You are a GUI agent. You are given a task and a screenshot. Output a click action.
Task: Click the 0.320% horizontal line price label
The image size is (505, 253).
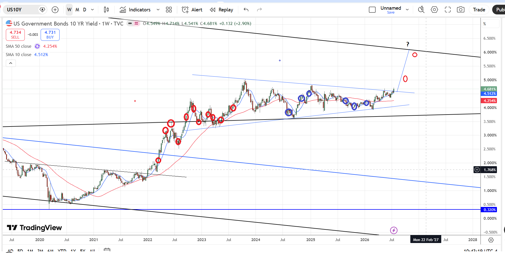click(x=489, y=210)
